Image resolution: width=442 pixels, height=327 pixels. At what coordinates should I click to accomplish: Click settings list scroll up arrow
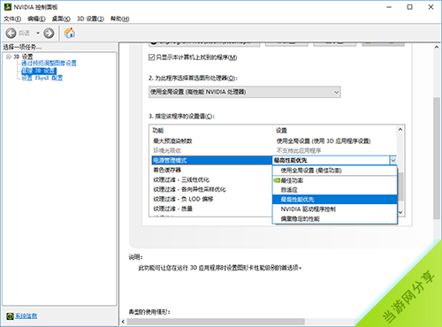click(400, 129)
